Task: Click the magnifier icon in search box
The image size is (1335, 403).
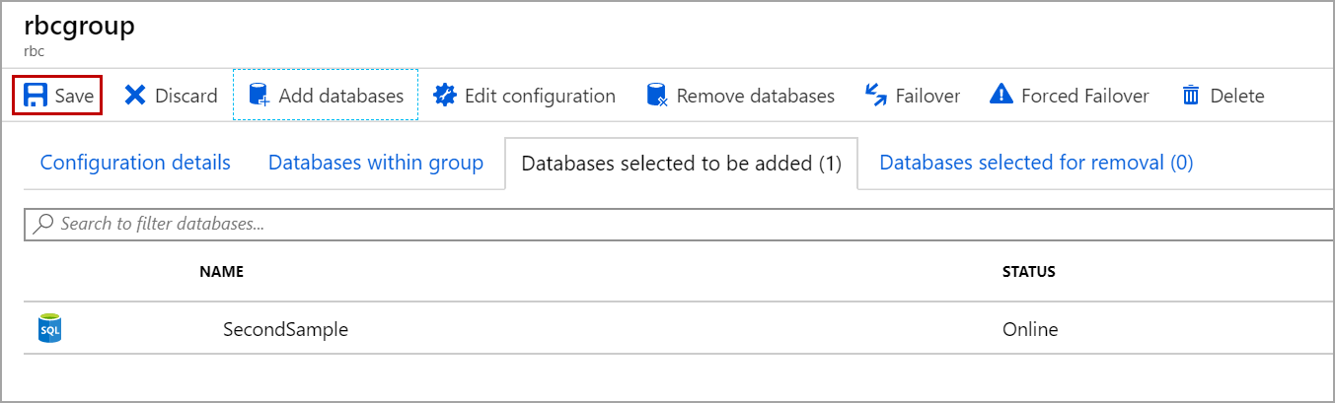Action: 43,224
